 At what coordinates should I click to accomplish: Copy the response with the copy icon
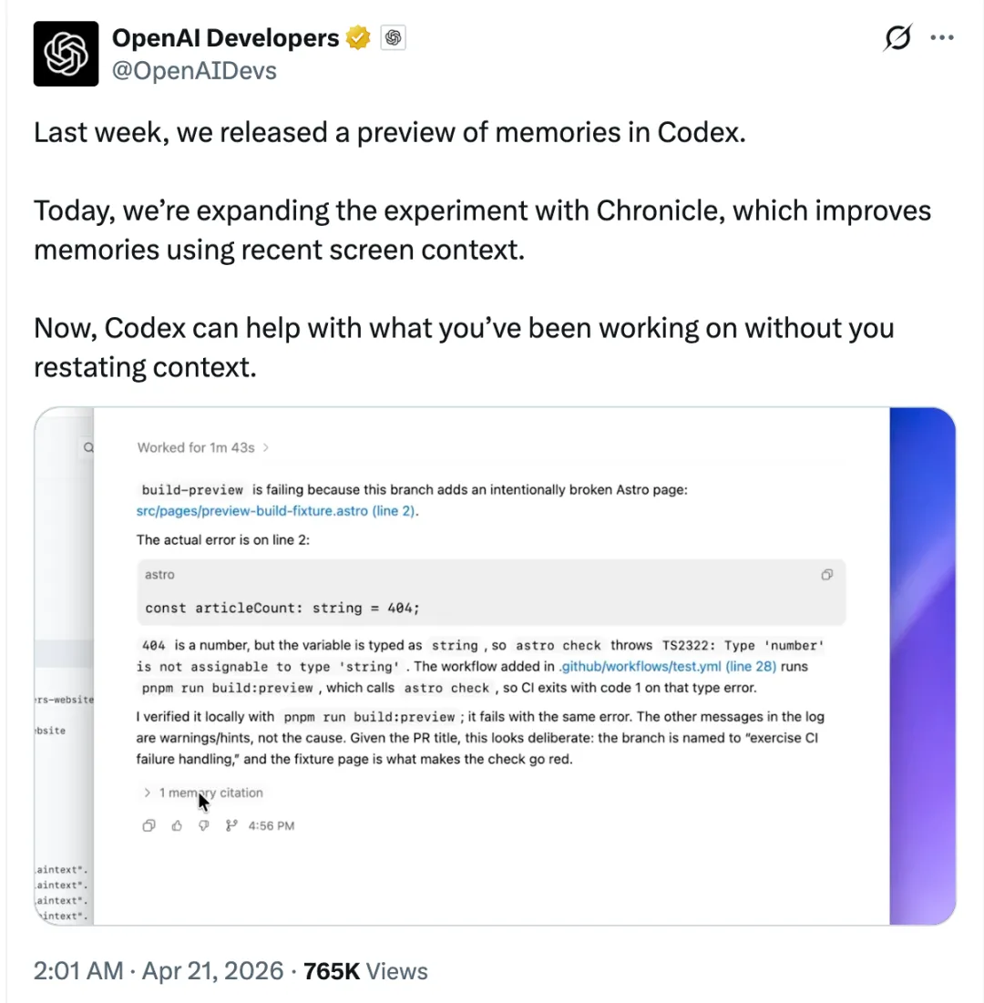click(x=148, y=826)
